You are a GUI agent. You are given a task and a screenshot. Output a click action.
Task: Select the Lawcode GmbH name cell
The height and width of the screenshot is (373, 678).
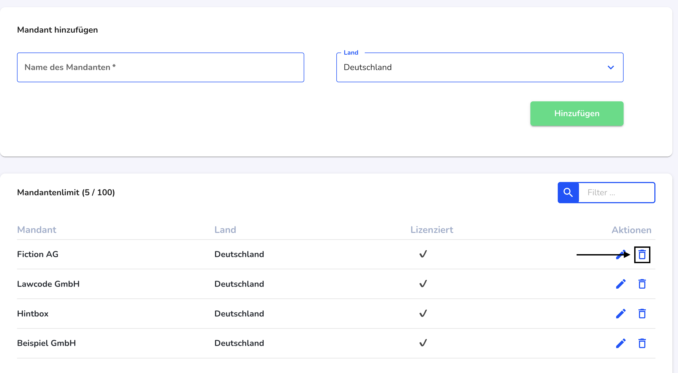click(x=48, y=284)
